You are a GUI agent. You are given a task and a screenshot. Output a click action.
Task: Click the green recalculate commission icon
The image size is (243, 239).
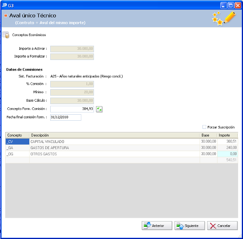[x=99, y=109]
